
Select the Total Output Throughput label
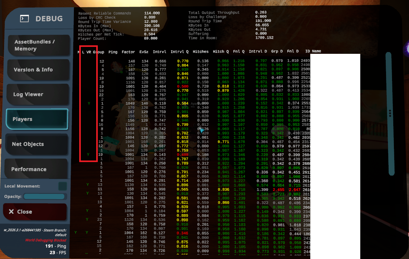tap(214, 13)
